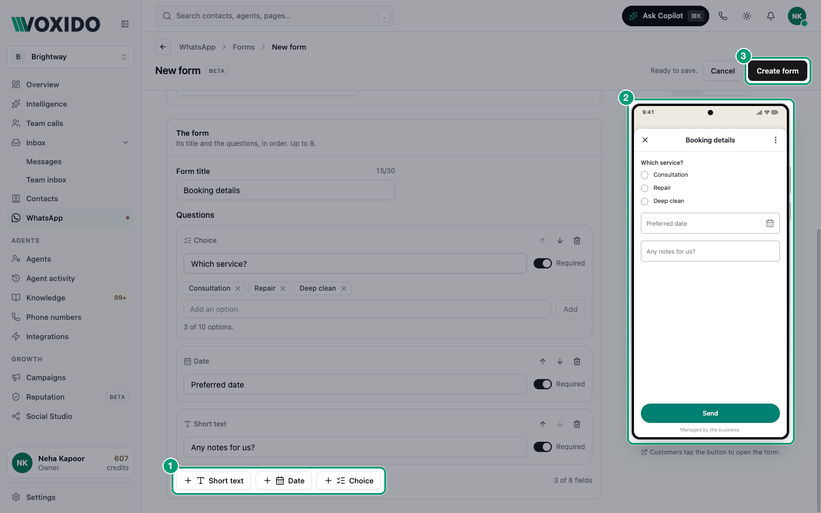Go back using the arrow button

pos(163,47)
